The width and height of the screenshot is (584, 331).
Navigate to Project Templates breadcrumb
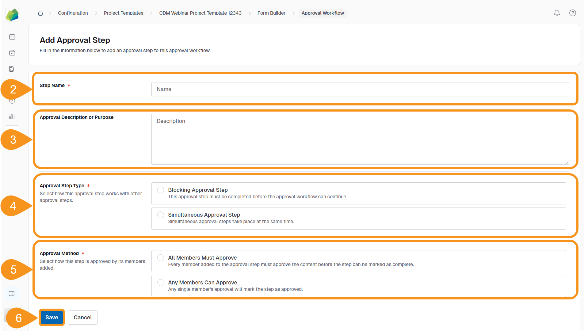pos(124,13)
